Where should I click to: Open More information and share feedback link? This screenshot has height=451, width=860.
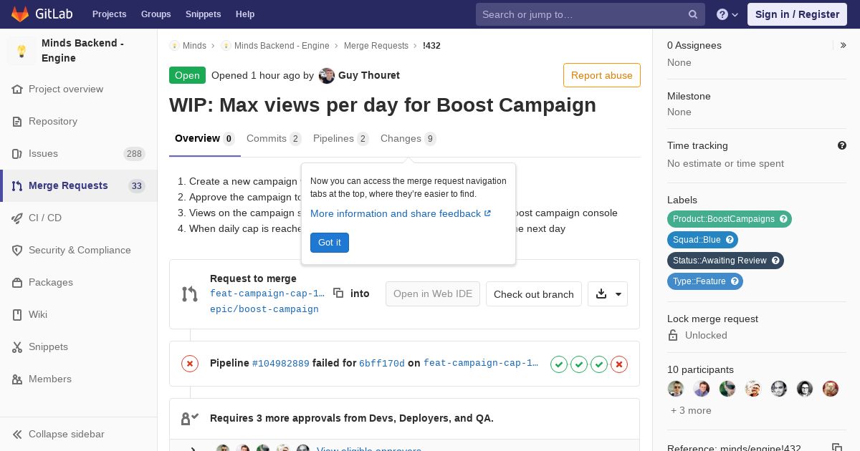click(x=401, y=213)
